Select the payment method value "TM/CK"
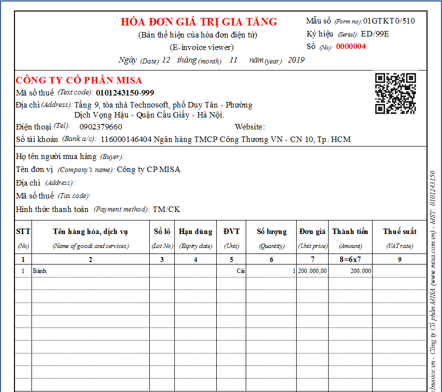Screen dimensions: 442x392 (x=166, y=209)
